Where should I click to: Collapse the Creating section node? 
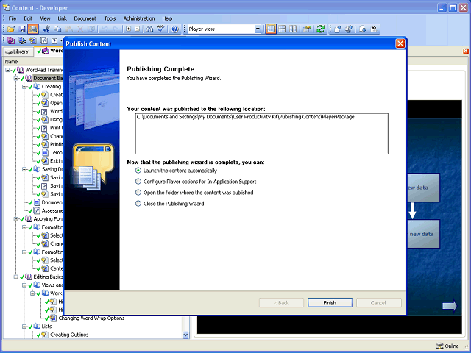tap(24, 87)
